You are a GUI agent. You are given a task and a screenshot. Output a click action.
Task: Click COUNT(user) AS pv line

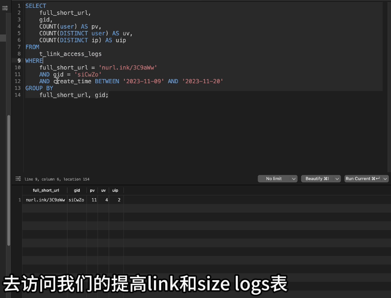pos(70,27)
